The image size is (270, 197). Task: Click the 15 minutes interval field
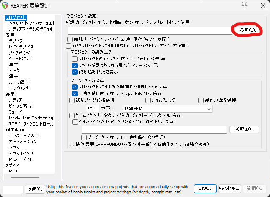[x=93, y=108]
